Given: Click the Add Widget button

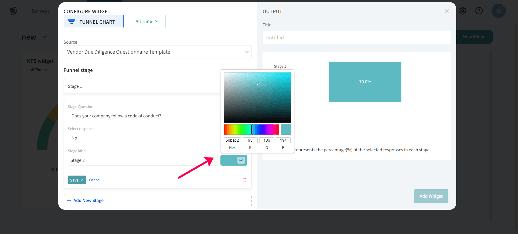Looking at the screenshot, I should point(431,196).
